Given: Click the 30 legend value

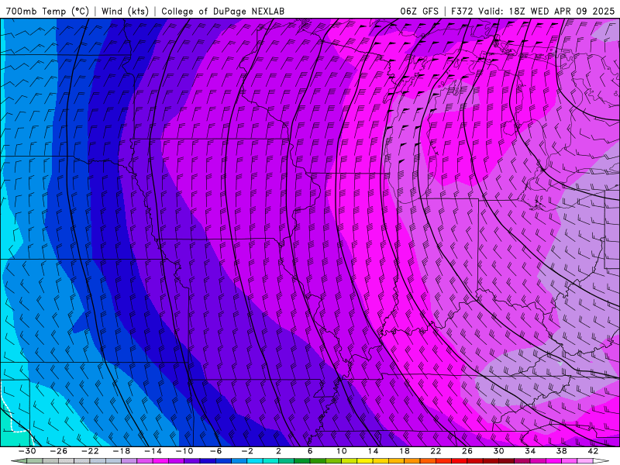Looking at the screenshot, I should coord(498,451).
